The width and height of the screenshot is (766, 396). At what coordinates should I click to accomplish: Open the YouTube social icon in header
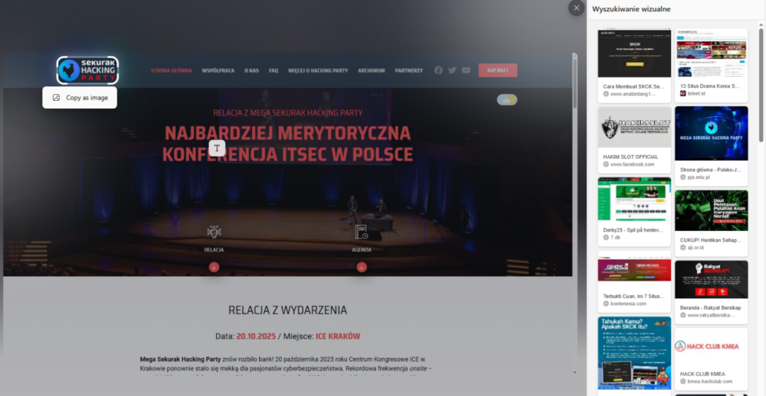tap(466, 70)
